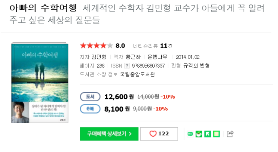Click the green bookmark keep icon
Image resolution: width=278 pixels, height=152 pixels.
coord(208,134)
